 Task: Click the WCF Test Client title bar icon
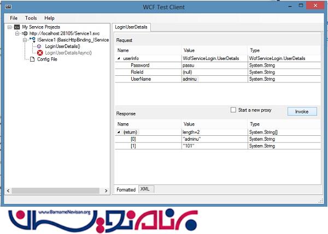8,7
